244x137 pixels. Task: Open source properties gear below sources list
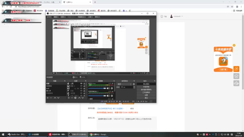tap(75, 98)
